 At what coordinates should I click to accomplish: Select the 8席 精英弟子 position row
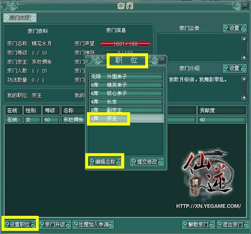[126, 85]
